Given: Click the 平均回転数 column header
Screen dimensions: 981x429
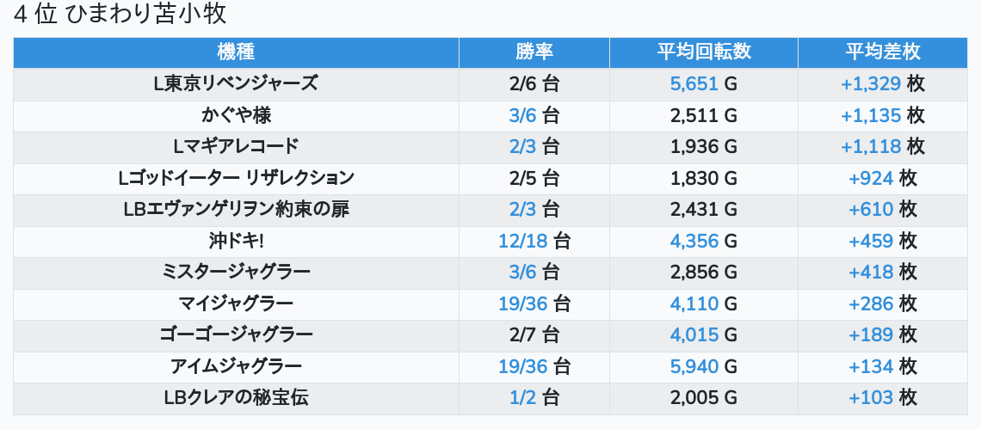Looking at the screenshot, I should coord(703,52).
